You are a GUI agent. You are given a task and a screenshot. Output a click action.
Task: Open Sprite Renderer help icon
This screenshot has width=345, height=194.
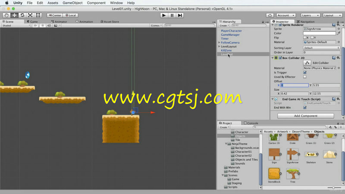(x=334, y=25)
